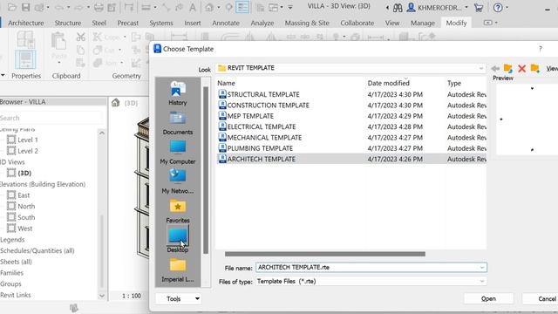The width and height of the screenshot is (558, 314).
Task: Click the create new folder icon
Action: 534,68
